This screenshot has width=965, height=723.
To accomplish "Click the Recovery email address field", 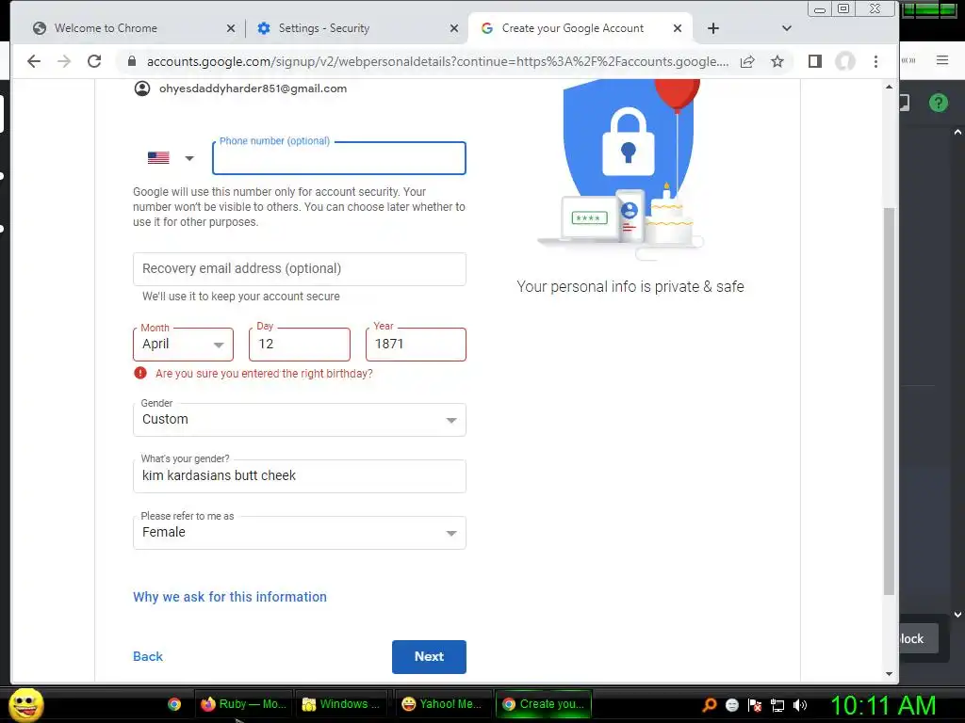I will pos(299,269).
